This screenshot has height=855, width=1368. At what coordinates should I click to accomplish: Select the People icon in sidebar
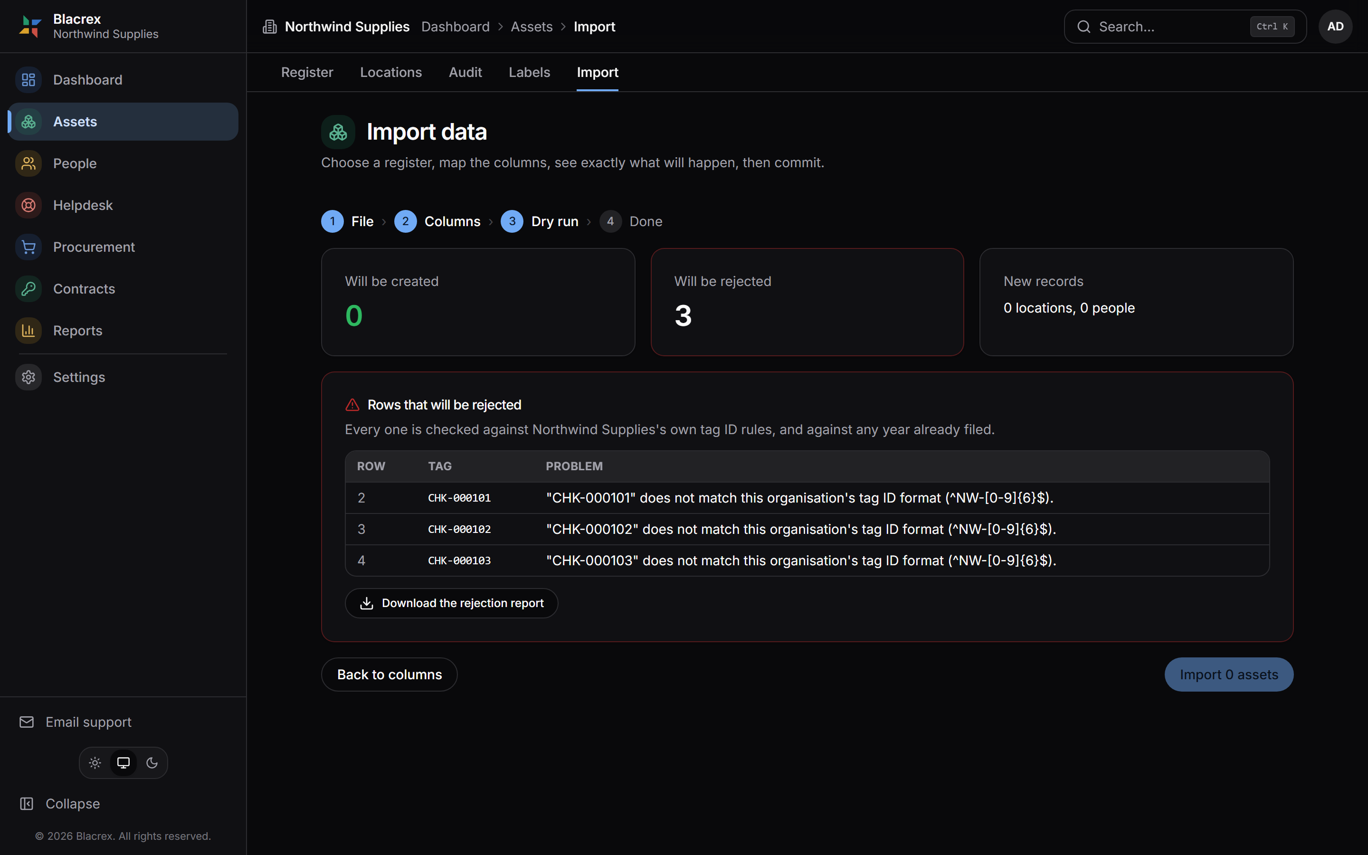tap(28, 163)
